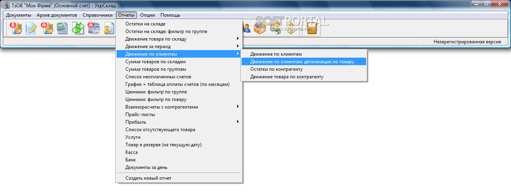
Task: Choose Остатки по контрагенту
Action: [x=304, y=69]
